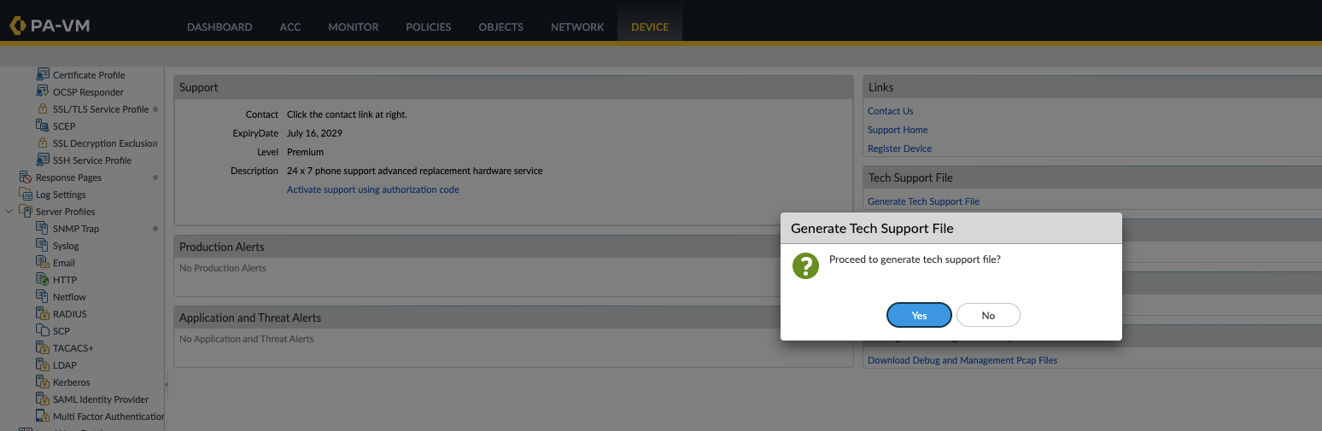1322x431 pixels.
Task: Click the OCSP Responder icon
Action: (x=43, y=92)
